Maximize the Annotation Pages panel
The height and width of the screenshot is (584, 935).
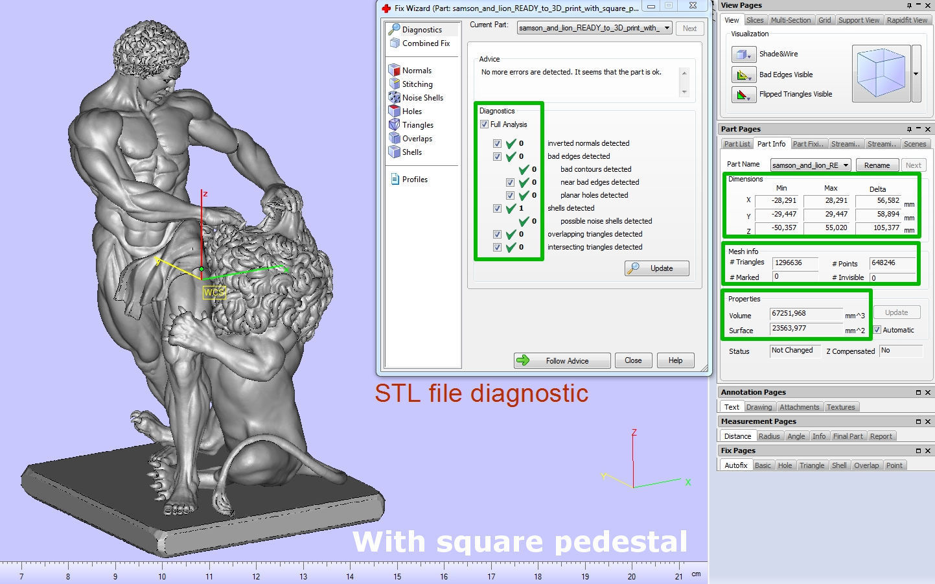[x=918, y=392]
